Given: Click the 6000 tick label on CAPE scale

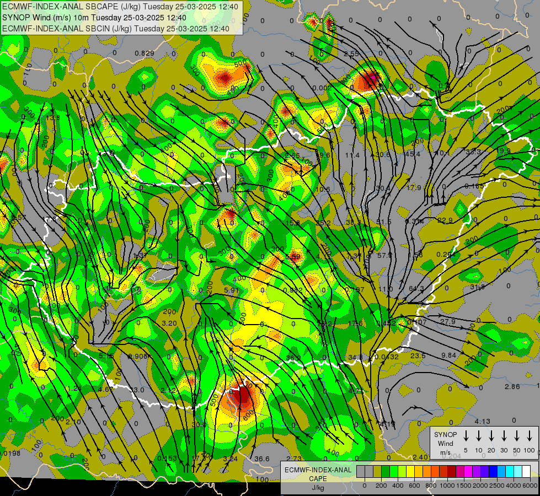Looking at the screenshot, I should coord(530,486).
